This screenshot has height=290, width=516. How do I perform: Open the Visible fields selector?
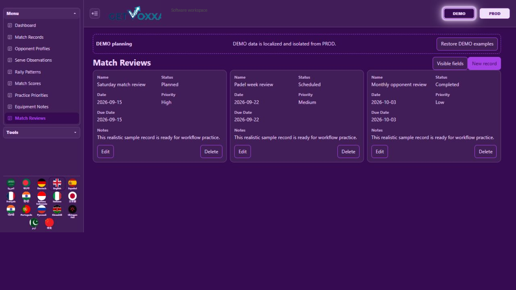[450, 63]
